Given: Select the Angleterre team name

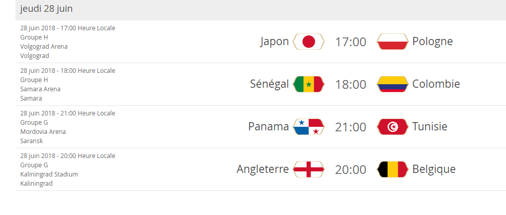Looking at the screenshot, I should tap(262, 169).
